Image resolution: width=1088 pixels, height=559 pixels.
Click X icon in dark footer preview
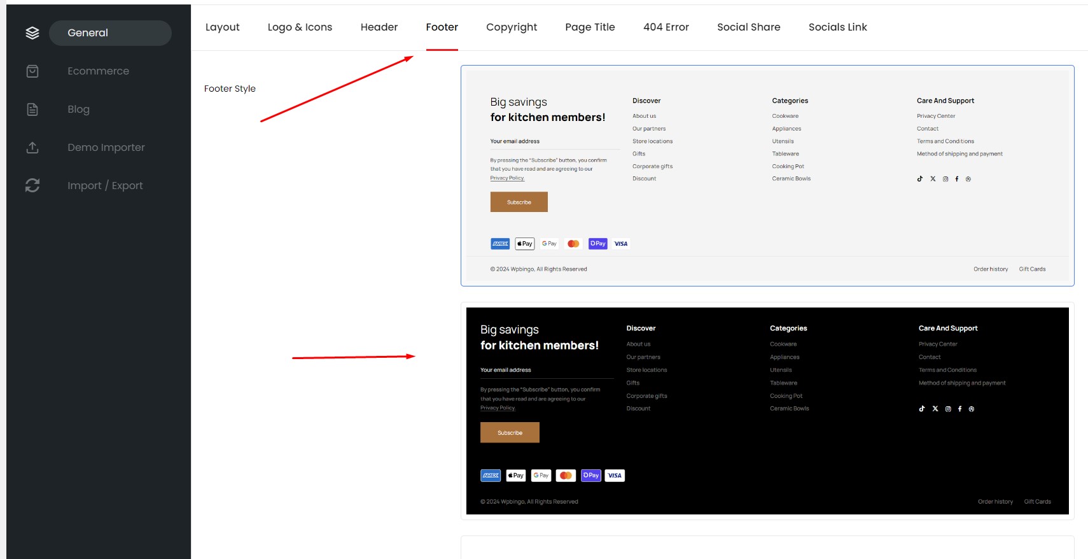pos(935,409)
